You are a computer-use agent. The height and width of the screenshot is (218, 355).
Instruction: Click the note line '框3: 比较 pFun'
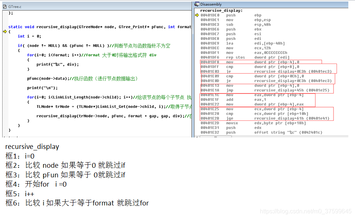coord(65,175)
